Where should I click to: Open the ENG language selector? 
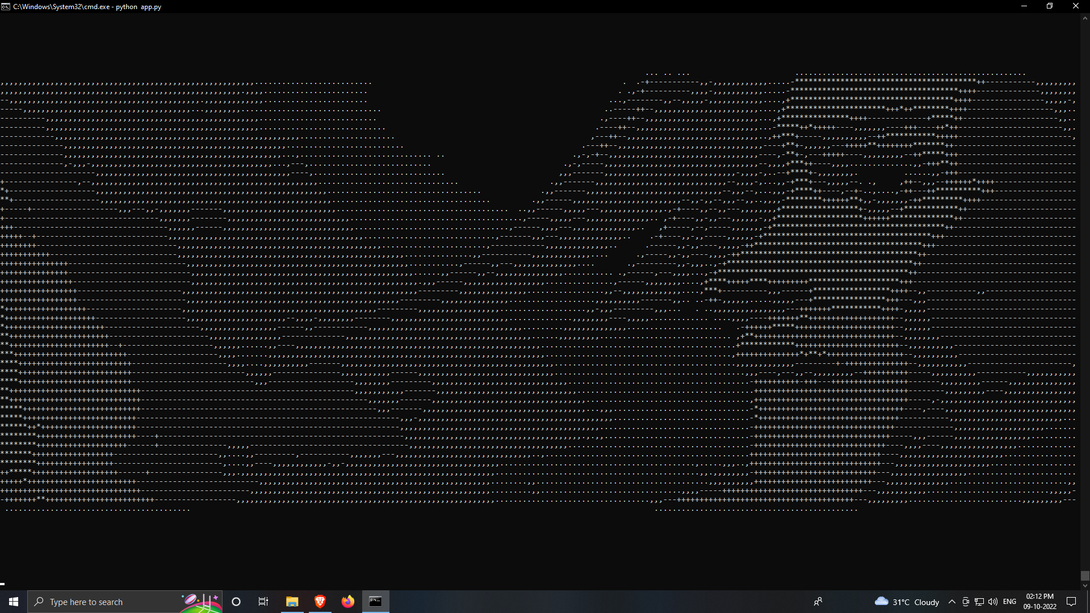tap(1009, 602)
